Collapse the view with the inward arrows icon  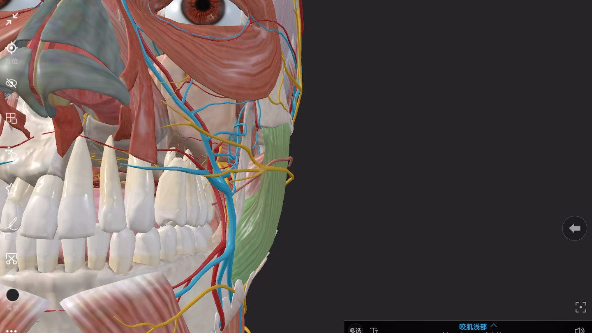point(12,19)
